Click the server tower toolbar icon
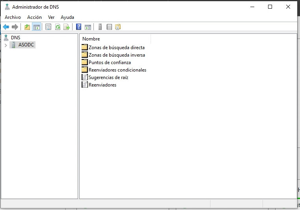The image size is (300, 210). pos(100,27)
